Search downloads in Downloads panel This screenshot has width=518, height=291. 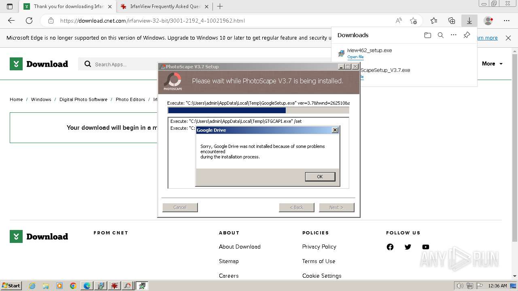point(441,35)
